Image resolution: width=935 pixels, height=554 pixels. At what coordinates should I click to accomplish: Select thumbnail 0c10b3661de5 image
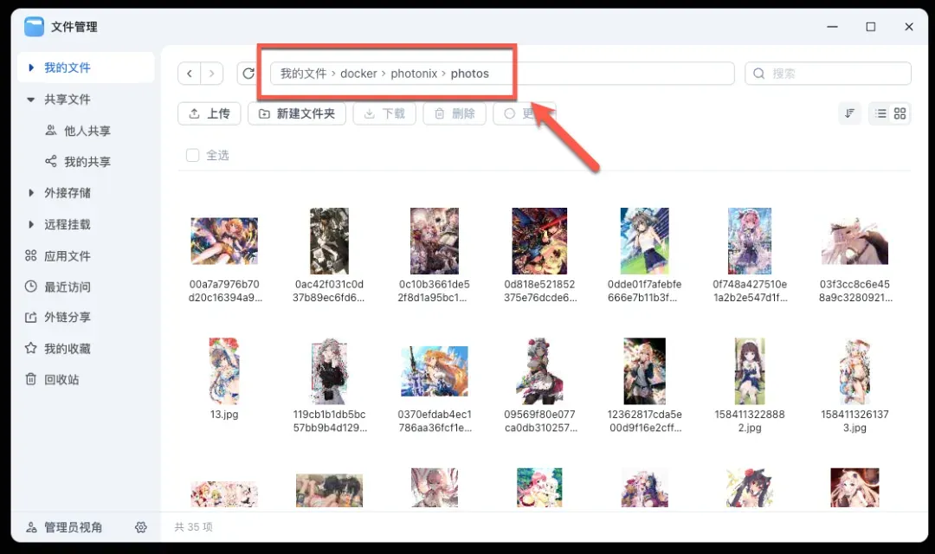click(435, 241)
